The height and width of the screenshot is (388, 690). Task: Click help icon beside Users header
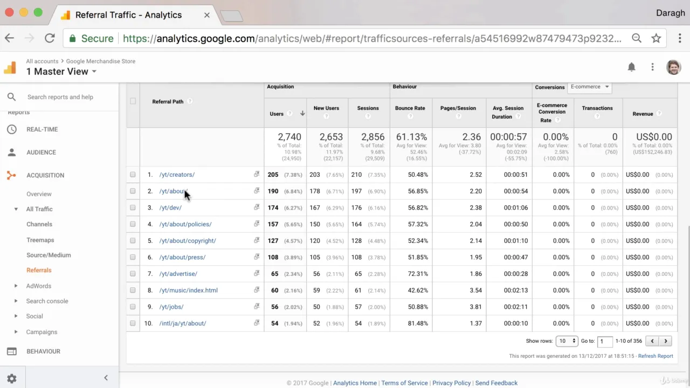tap(290, 114)
